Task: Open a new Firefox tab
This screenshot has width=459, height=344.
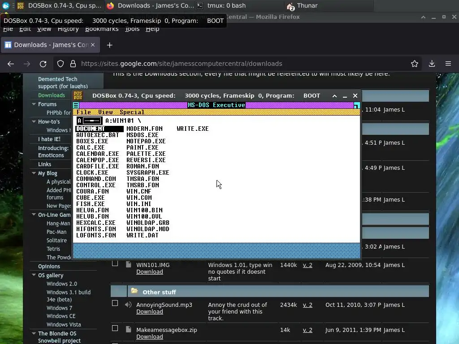Action: [x=109, y=45]
